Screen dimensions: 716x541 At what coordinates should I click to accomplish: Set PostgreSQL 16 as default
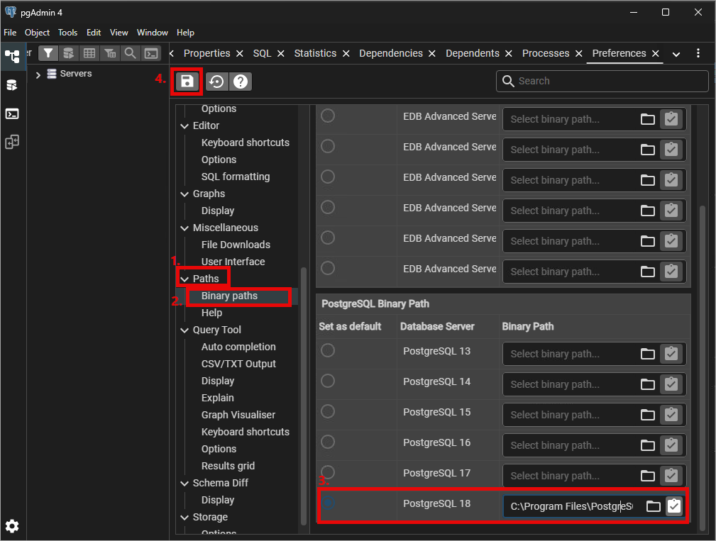tap(328, 442)
